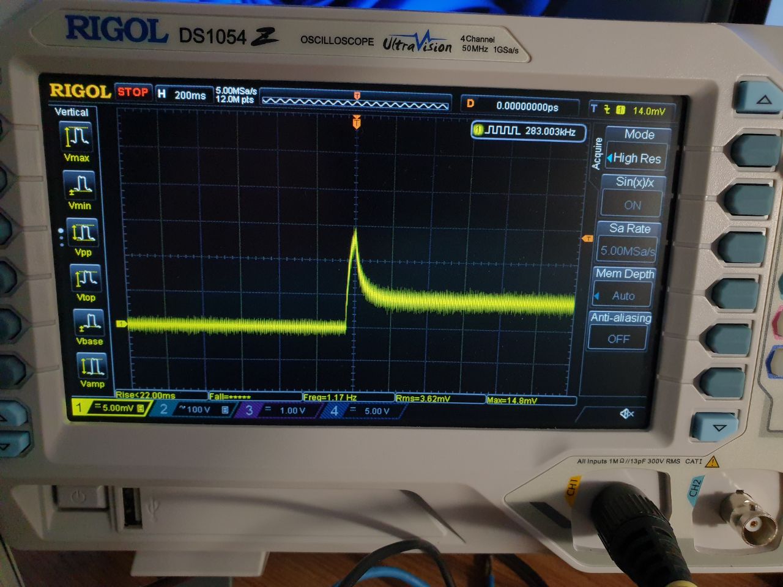783x587 pixels.
Task: Click the trigger level marker at right edge
Action: 588,238
